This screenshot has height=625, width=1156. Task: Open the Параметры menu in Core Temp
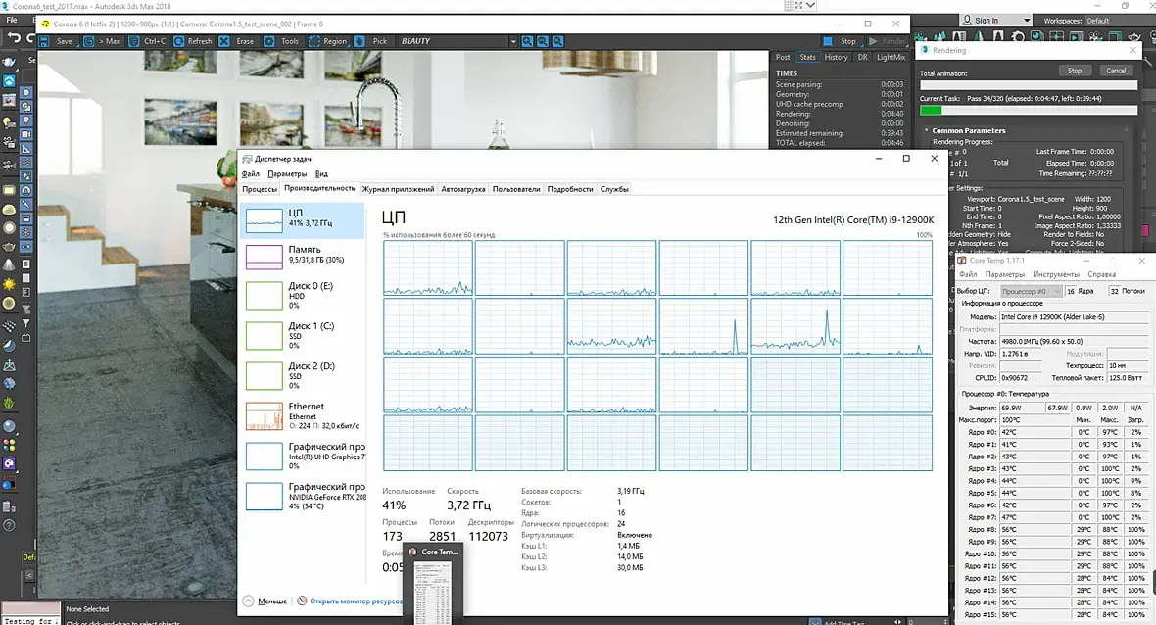tap(1005, 274)
